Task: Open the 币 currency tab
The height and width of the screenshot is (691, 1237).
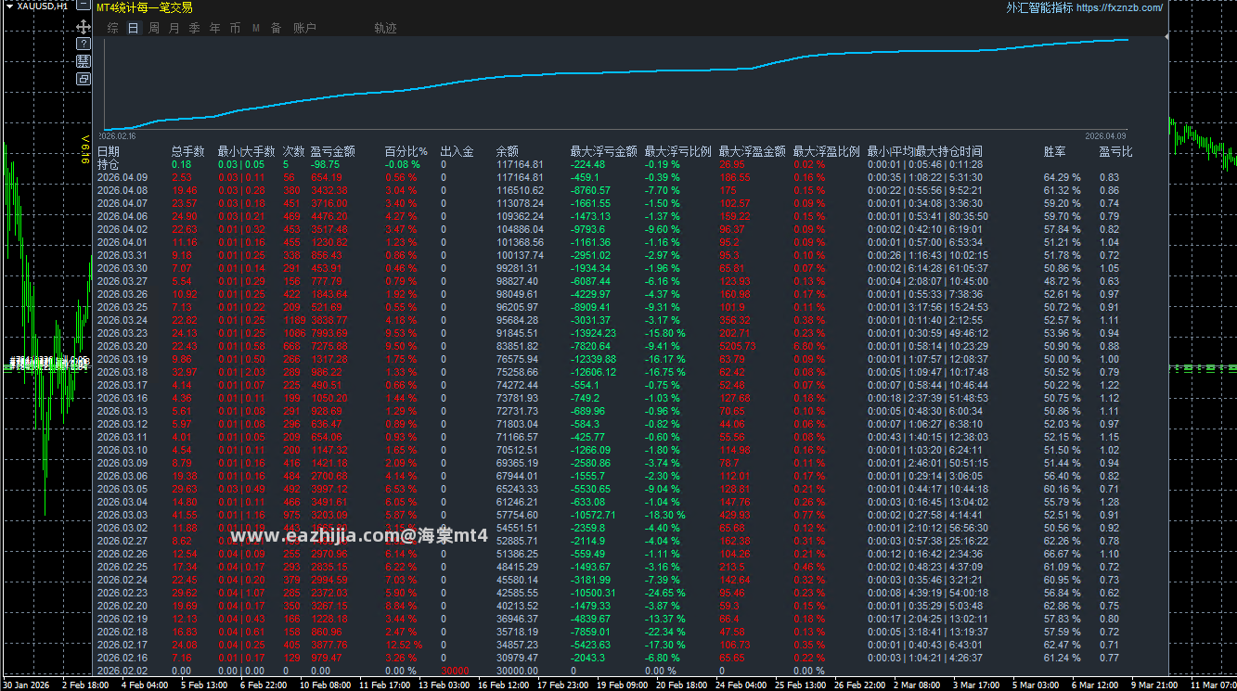Action: (235, 29)
